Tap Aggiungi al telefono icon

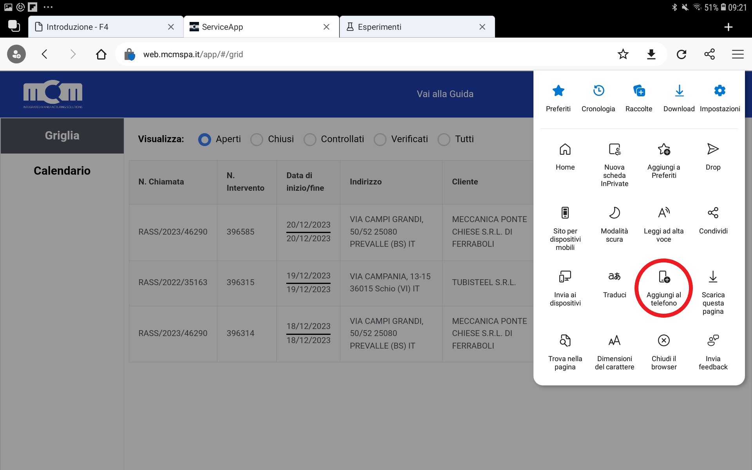click(x=664, y=288)
